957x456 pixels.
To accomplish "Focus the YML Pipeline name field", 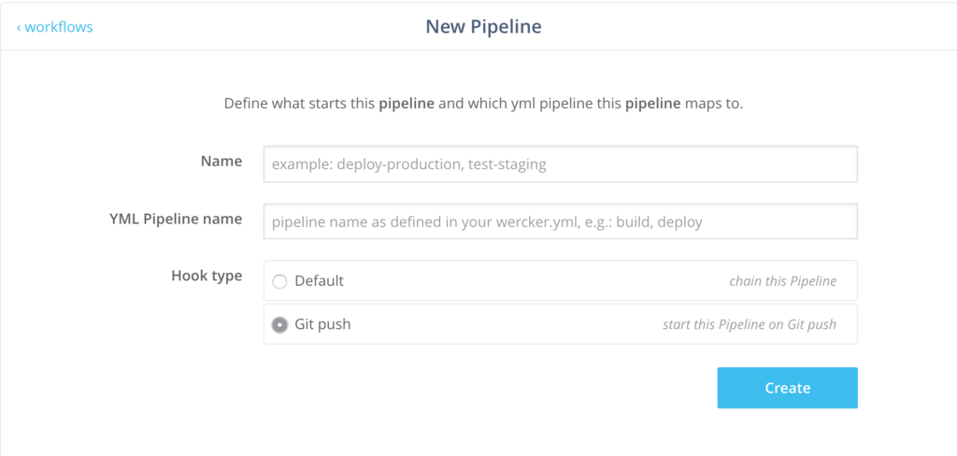I will click(x=561, y=221).
